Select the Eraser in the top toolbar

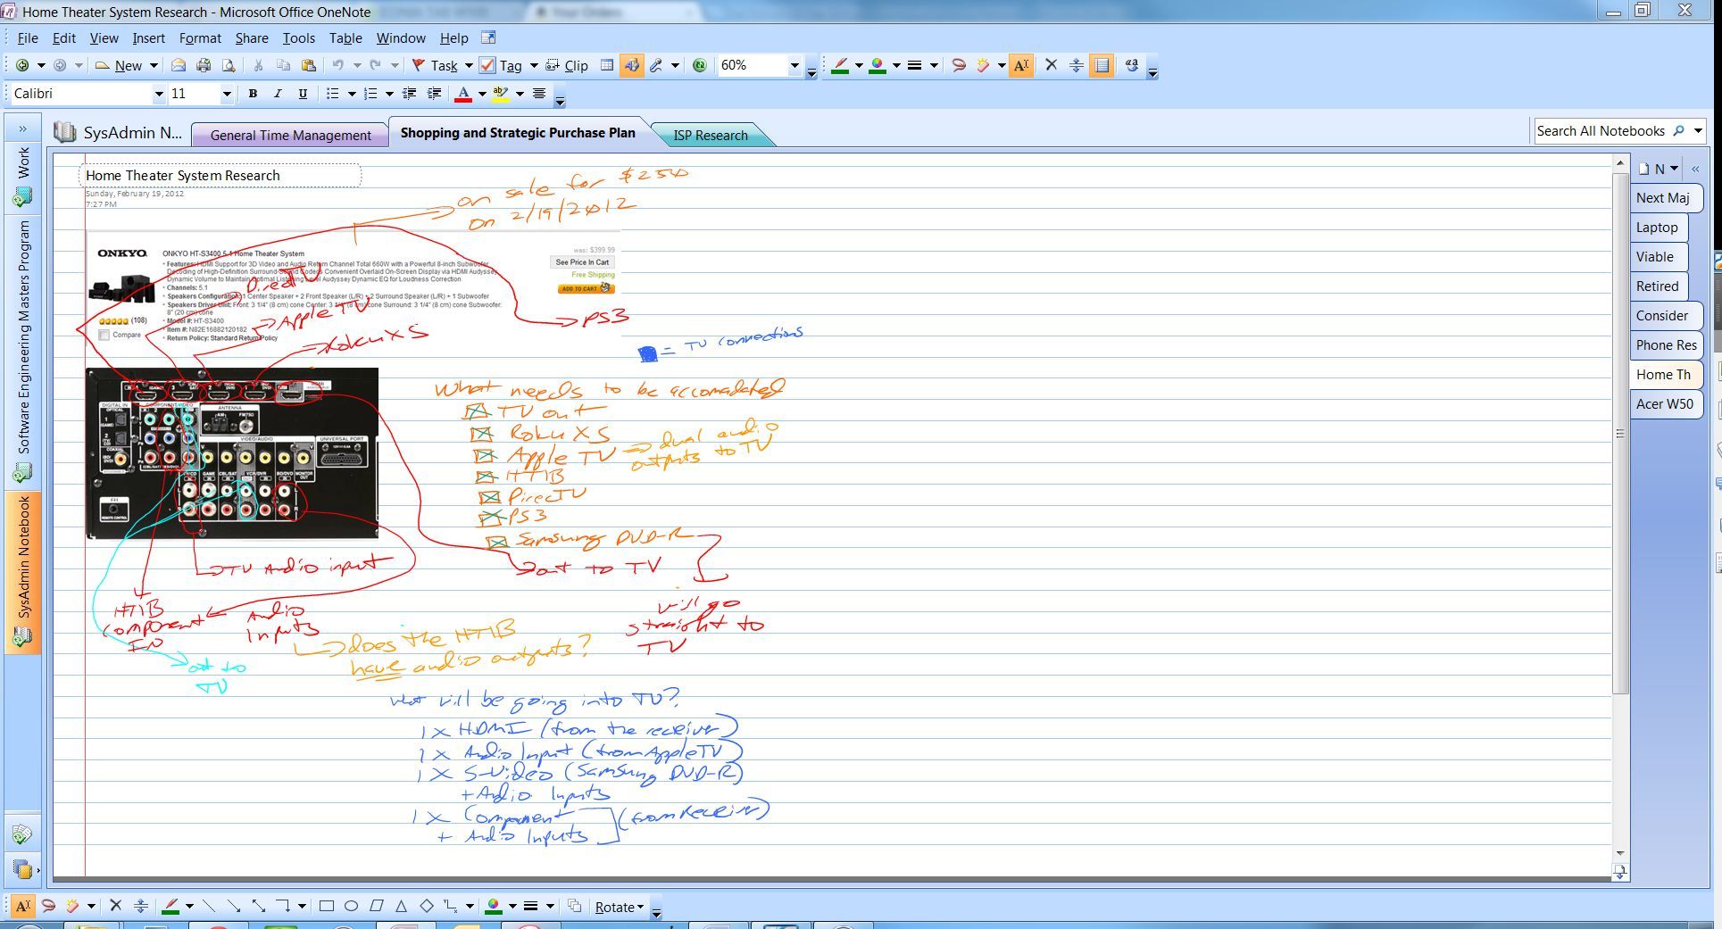point(983,65)
